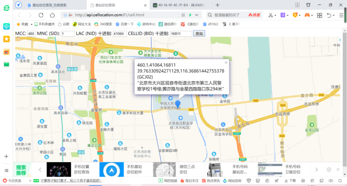The width and height of the screenshot is (347, 186).
Task: Show previous search recommendations with left chevron
Action: 40,170
